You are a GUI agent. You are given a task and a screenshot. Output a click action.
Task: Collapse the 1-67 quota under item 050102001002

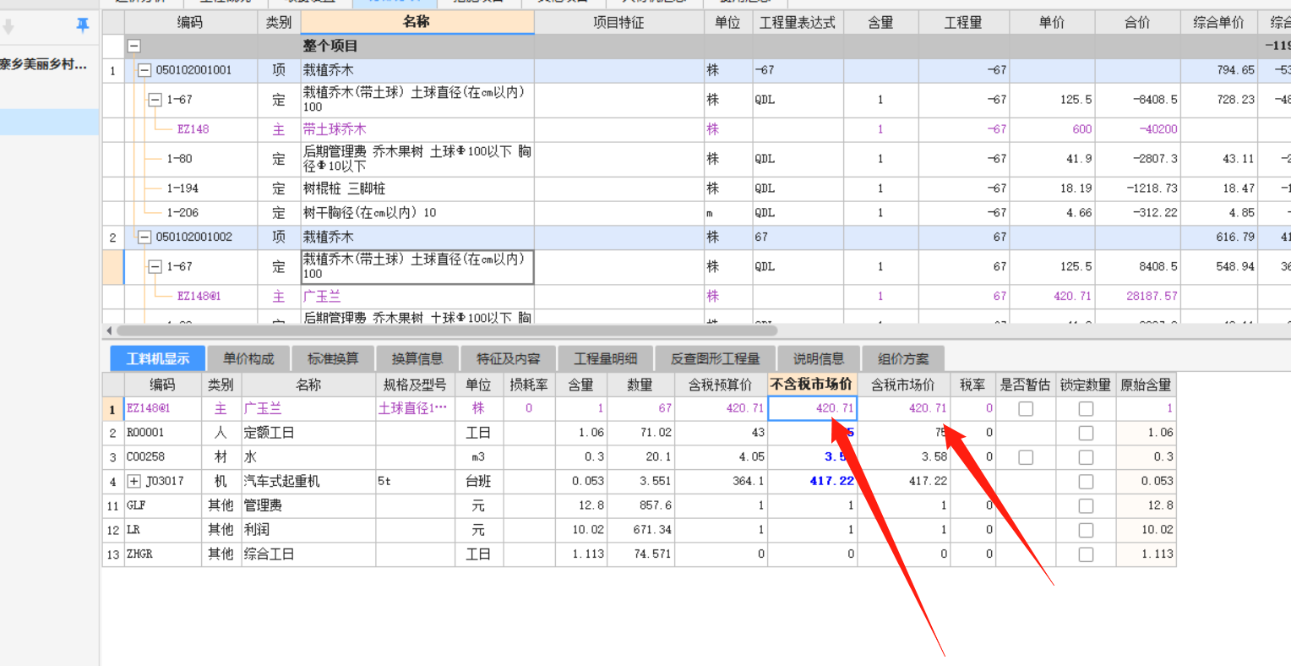[155, 266]
